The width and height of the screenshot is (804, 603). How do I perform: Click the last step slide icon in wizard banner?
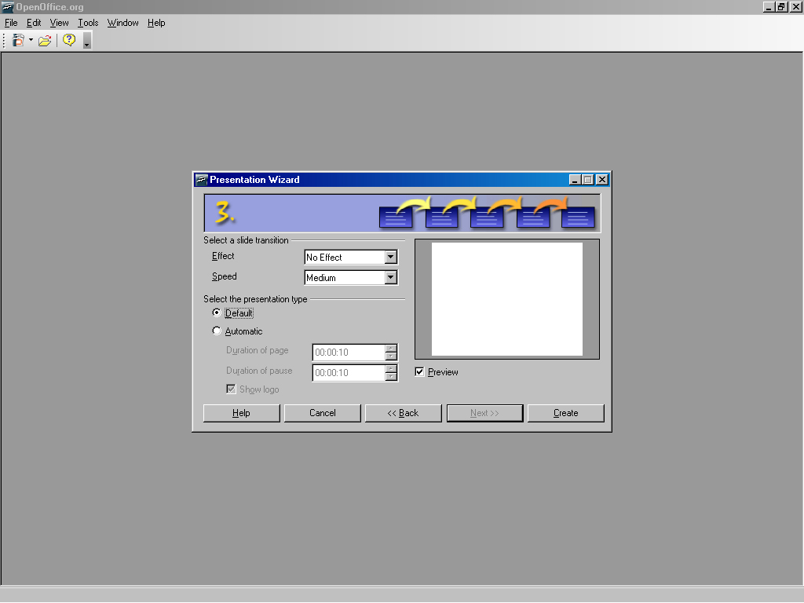pyautogui.click(x=578, y=217)
